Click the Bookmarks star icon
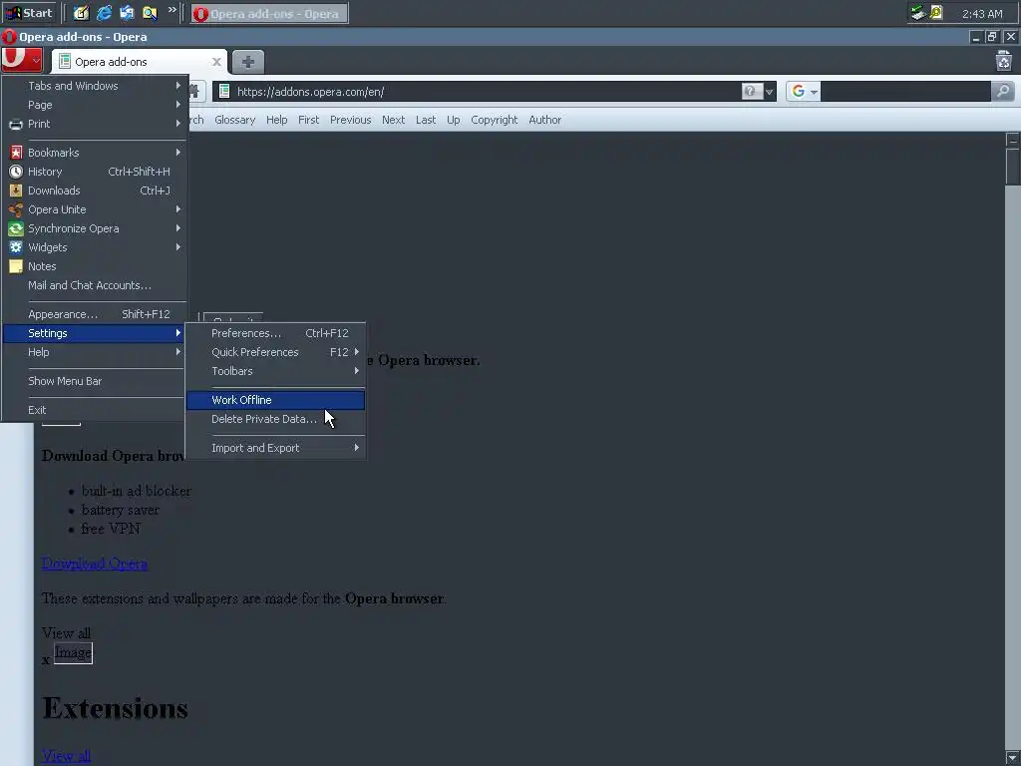Viewport: 1021px width, 766px height. 16,153
